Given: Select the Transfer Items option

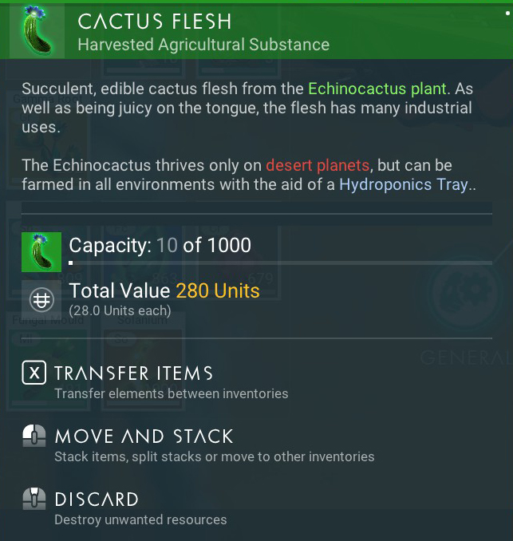Looking at the screenshot, I should pyautogui.click(x=156, y=381).
